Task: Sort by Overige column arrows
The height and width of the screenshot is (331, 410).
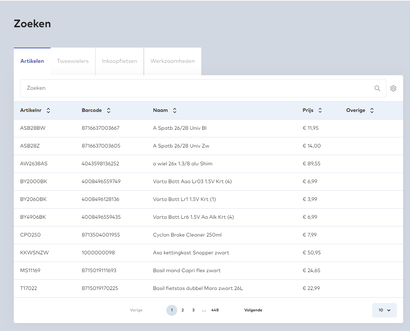Action: 372,110
